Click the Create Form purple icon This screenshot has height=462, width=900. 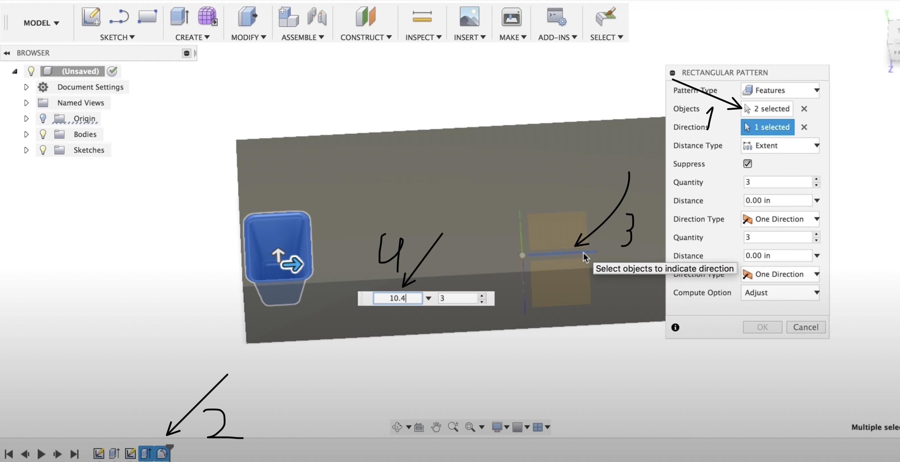pyautogui.click(x=207, y=17)
